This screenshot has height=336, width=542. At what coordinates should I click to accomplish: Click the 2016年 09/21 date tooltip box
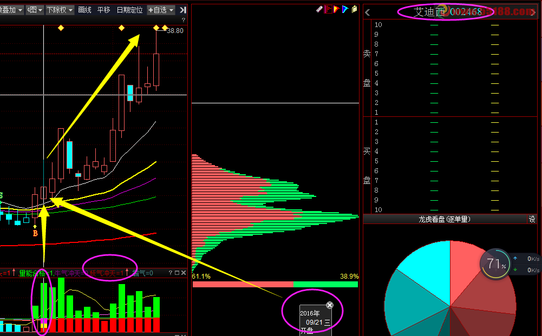[315, 320]
